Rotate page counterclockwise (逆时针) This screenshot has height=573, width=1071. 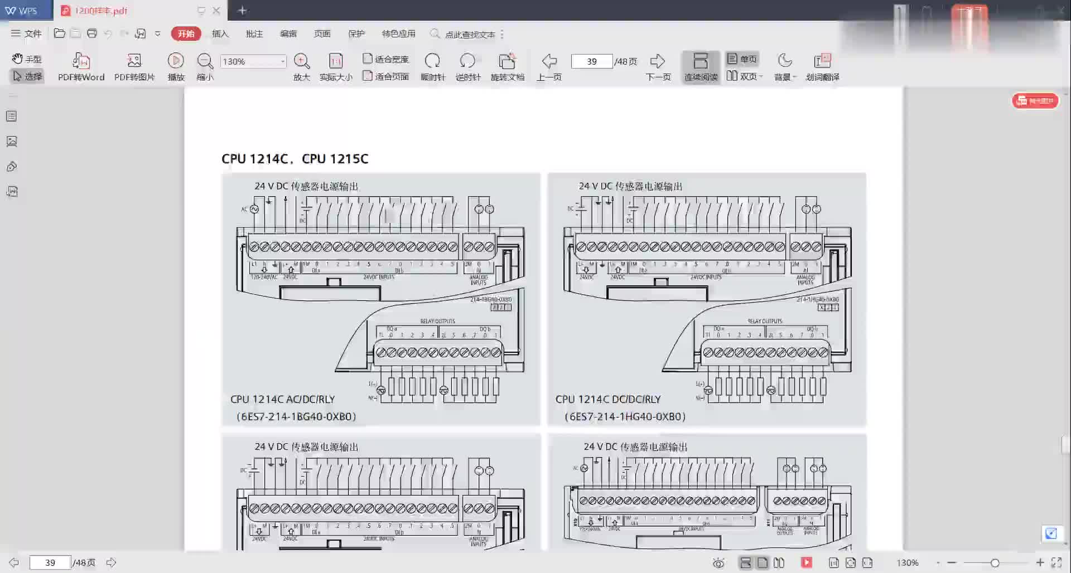(467, 67)
